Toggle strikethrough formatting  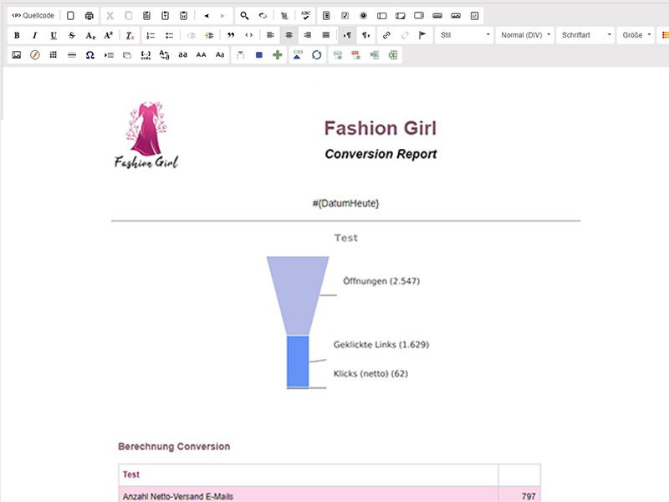click(x=72, y=35)
